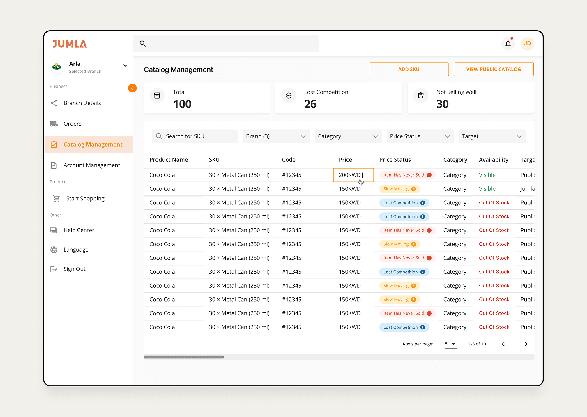Image resolution: width=587 pixels, height=417 pixels.
Task: Click the Total archive box icon
Action: click(157, 96)
